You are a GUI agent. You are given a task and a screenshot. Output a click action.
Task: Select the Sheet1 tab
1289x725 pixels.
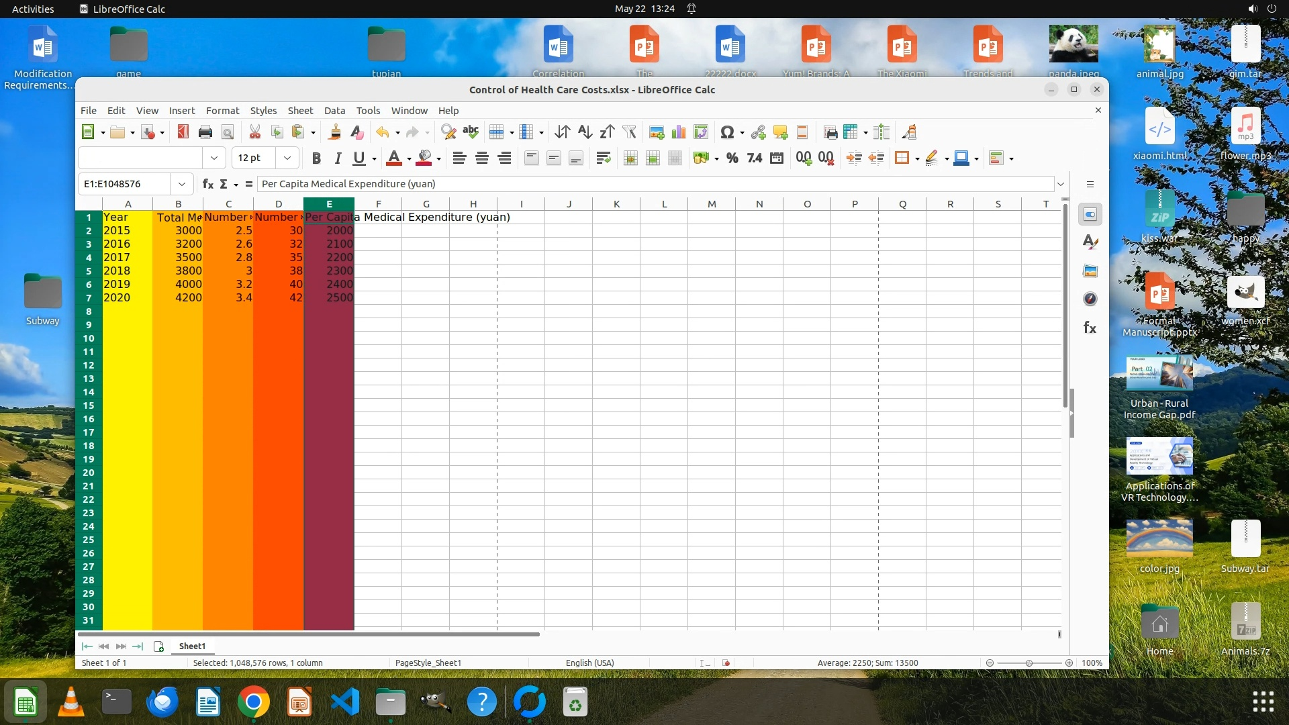pos(192,646)
